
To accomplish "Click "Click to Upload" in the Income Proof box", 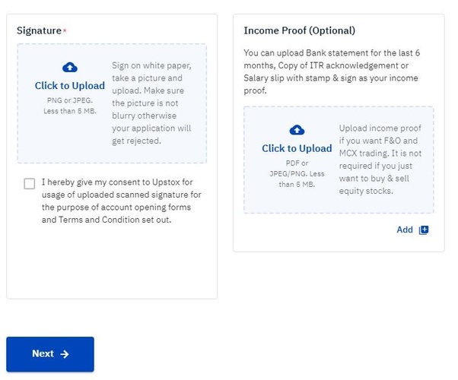I will (297, 148).
